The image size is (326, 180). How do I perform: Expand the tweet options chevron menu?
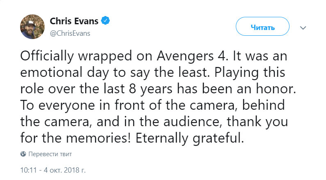[x=303, y=28]
